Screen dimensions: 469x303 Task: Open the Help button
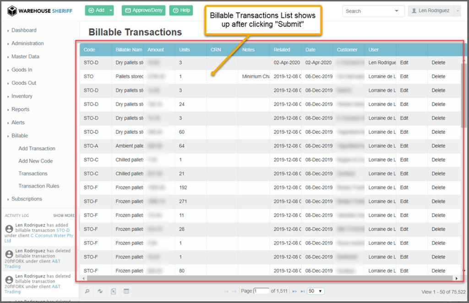pyautogui.click(x=181, y=11)
